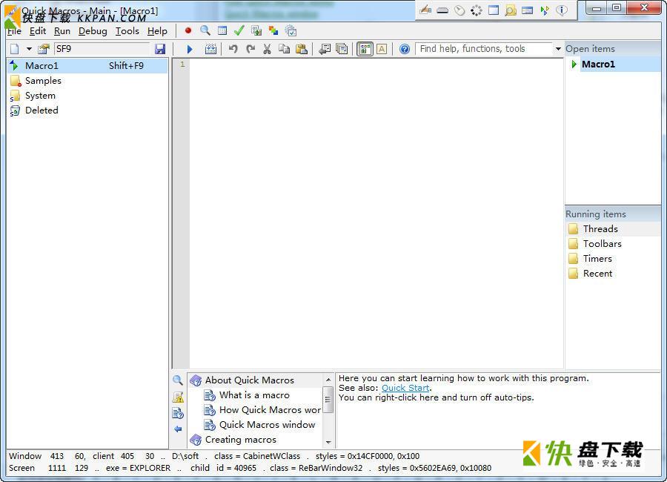Click the multicolor squares icon in menu bar
The width and height of the screenshot is (667, 482).
(273, 30)
